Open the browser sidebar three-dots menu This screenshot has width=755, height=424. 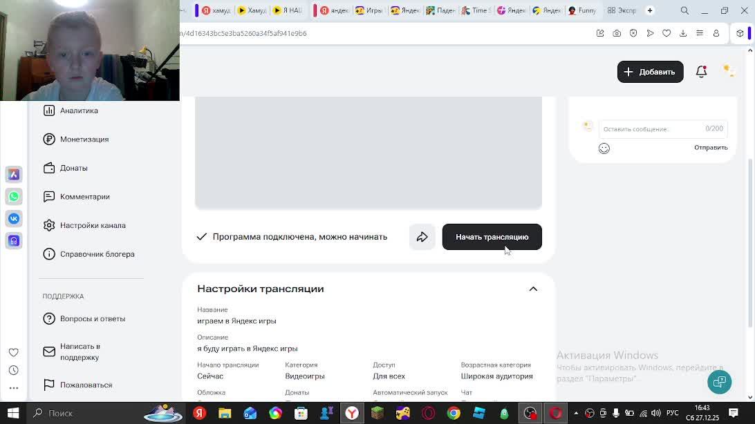pos(14,388)
